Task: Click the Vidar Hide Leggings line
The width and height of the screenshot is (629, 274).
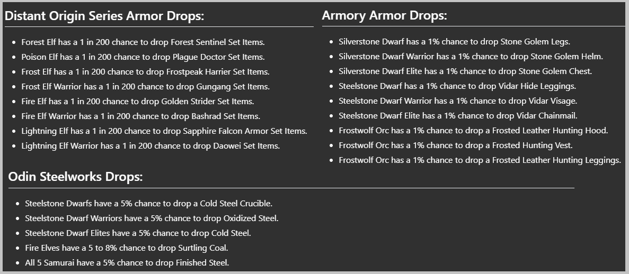Action: pos(457,86)
